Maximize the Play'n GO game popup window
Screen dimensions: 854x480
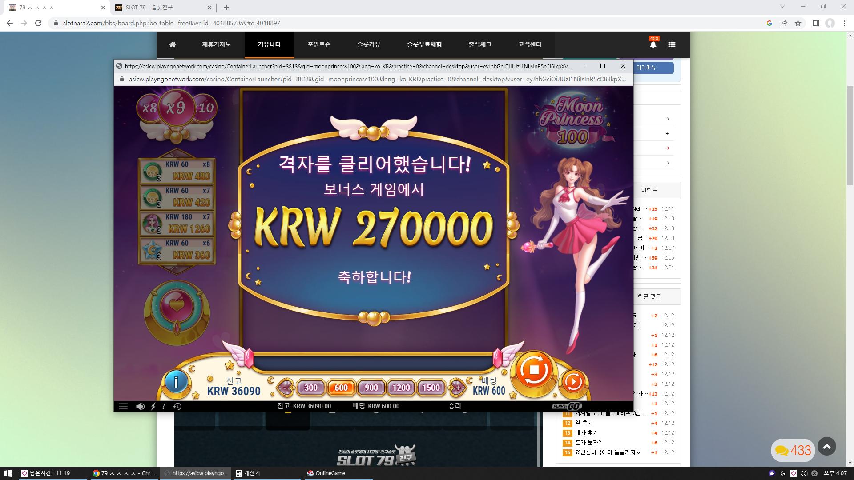point(603,66)
